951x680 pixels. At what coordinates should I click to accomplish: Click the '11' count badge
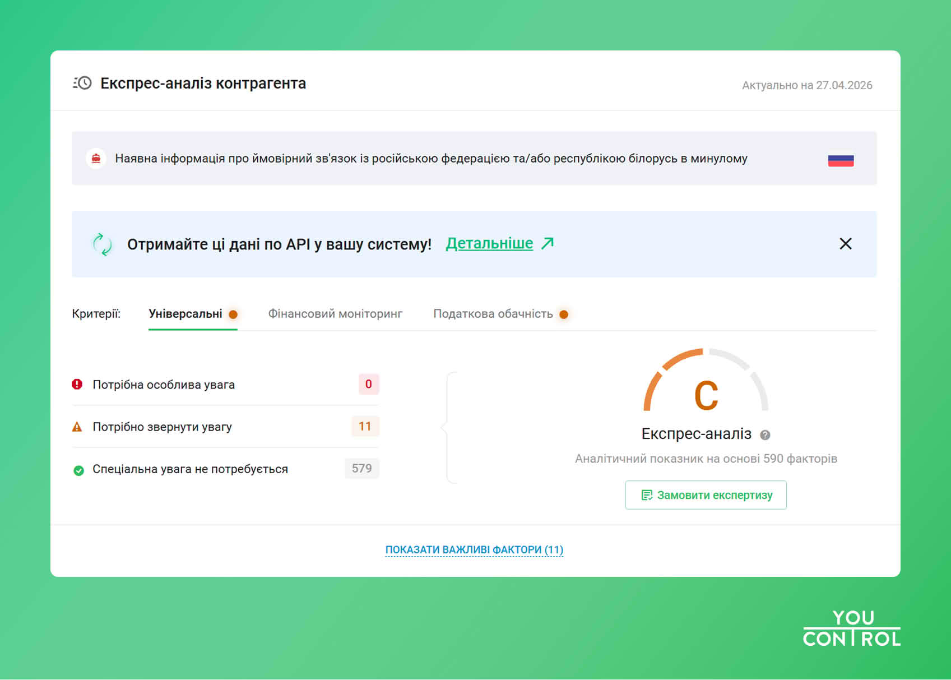coord(365,426)
